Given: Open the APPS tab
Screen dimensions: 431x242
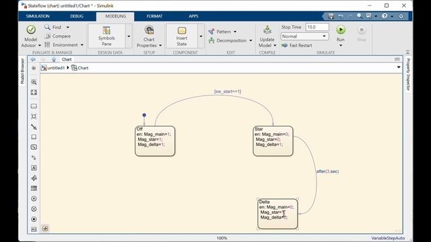Looking at the screenshot, I should pyautogui.click(x=193, y=16).
